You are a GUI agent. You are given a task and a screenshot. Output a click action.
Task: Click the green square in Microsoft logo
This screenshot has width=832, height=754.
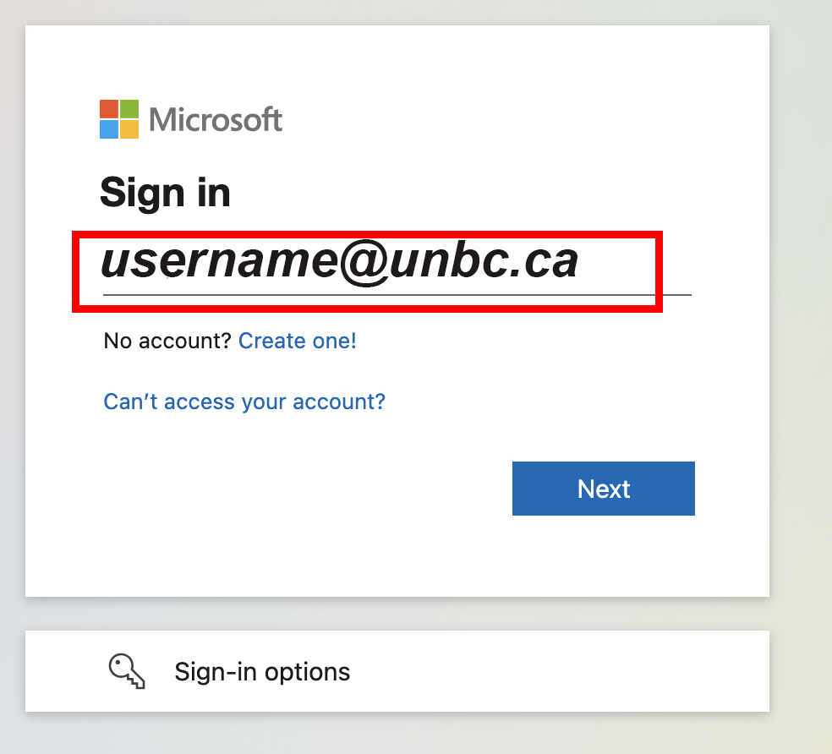coord(129,109)
